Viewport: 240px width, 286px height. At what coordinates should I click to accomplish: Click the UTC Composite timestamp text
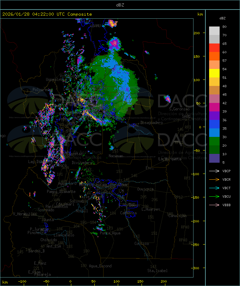[47, 14]
